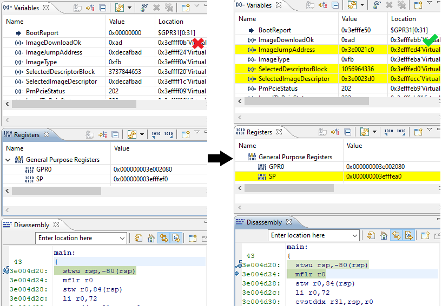
Task: Click Home icon in right Disassembly toolbar
Action: (x=384, y=235)
